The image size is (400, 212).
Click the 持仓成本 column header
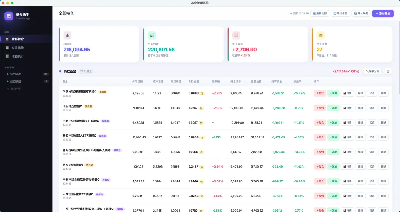(x=236, y=81)
